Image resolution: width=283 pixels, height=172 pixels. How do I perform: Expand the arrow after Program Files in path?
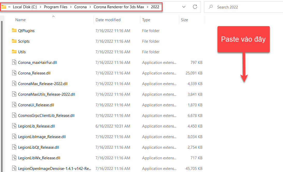71,7
